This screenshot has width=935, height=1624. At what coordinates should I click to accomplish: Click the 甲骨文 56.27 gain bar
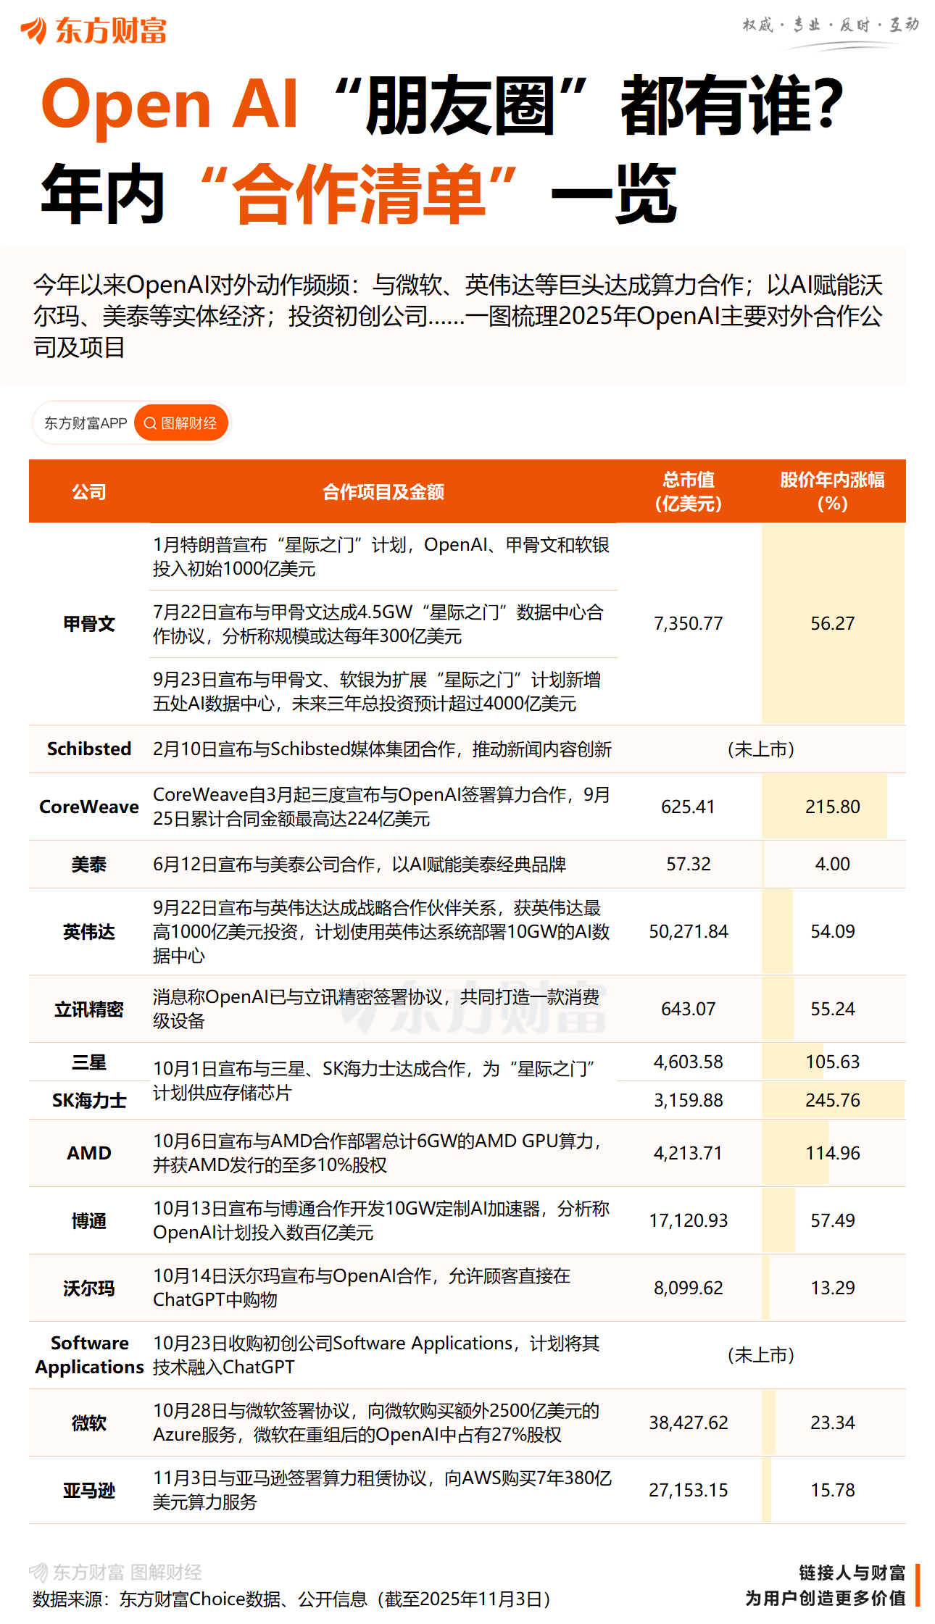tap(832, 623)
